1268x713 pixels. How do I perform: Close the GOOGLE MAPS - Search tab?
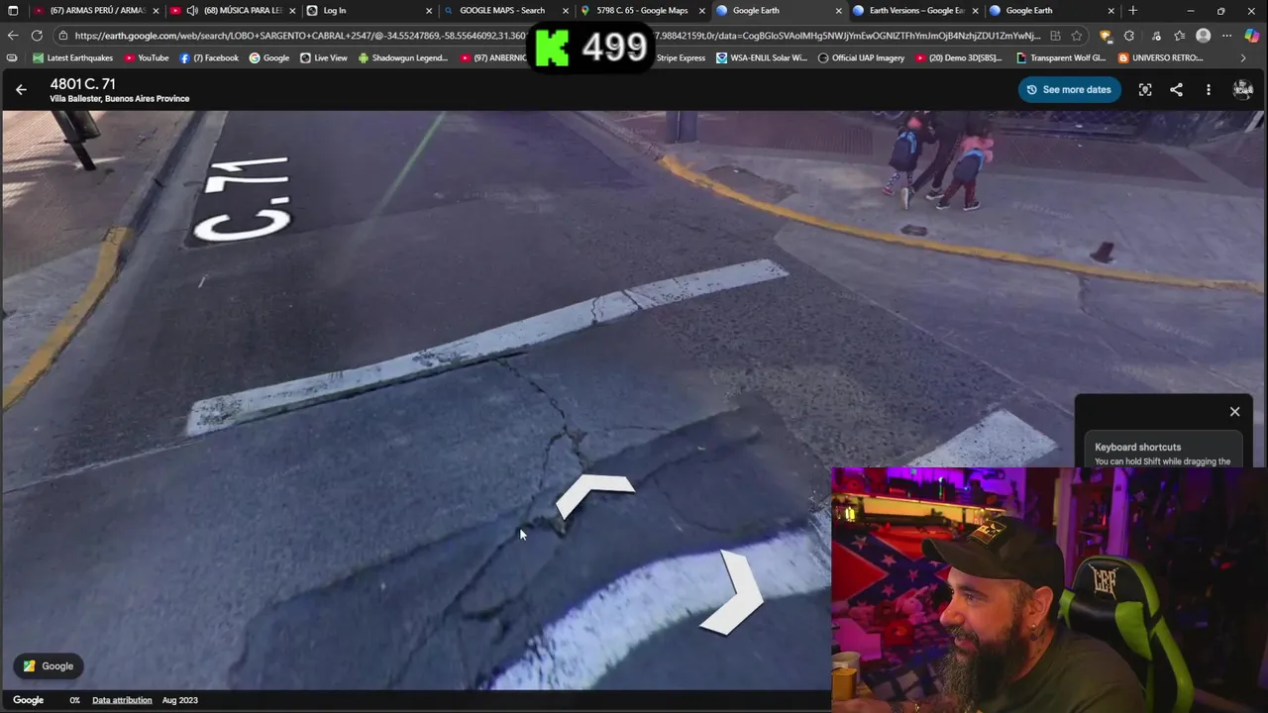tap(566, 11)
